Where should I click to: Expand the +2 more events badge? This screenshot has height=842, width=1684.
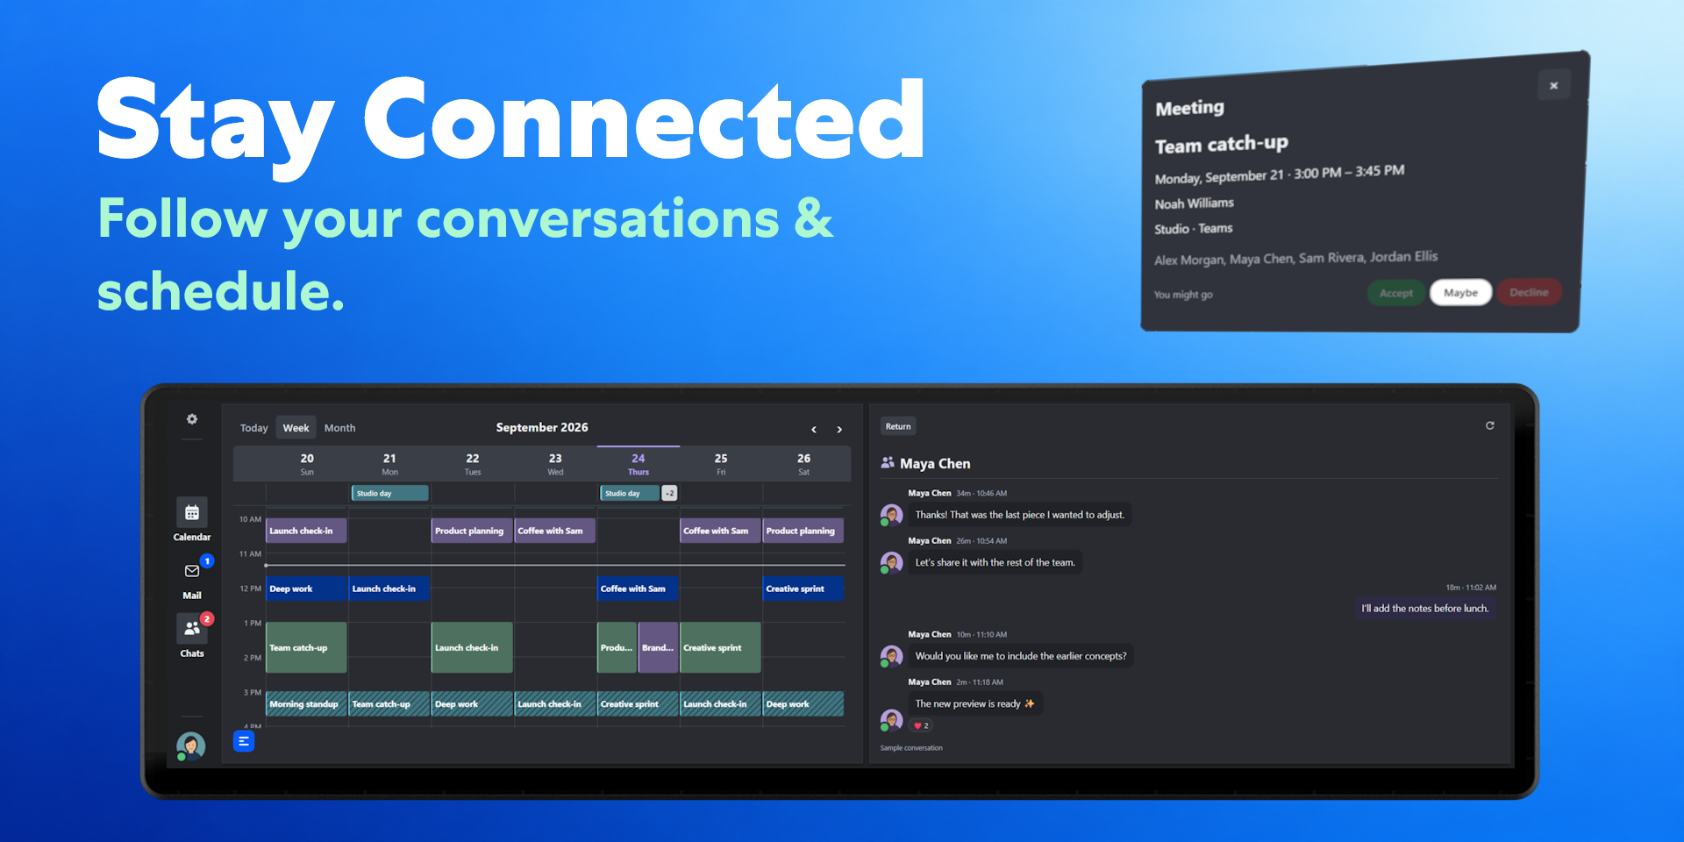point(669,493)
